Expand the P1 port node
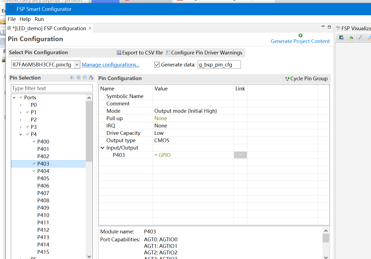Viewport: 371px width, 259px height. (x=21, y=112)
